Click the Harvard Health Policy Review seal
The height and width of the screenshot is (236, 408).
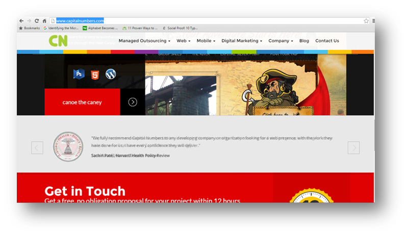coord(68,146)
